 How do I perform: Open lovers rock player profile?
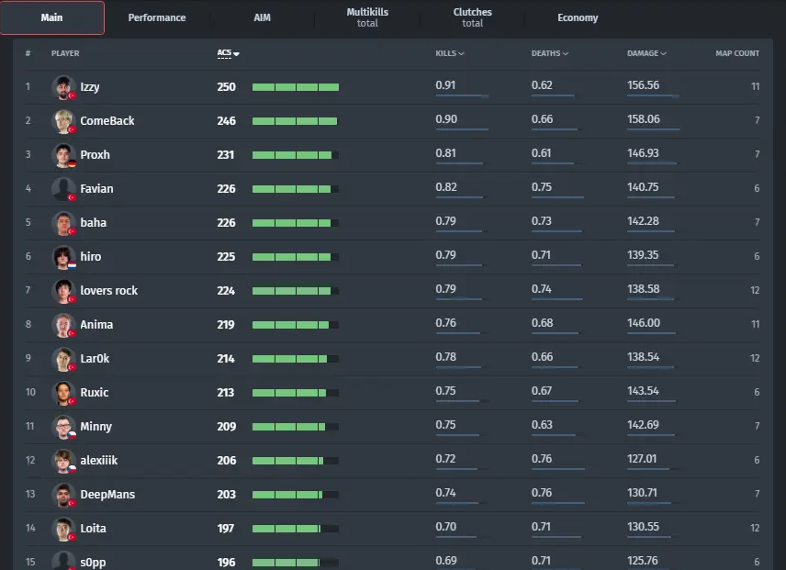pyautogui.click(x=108, y=291)
